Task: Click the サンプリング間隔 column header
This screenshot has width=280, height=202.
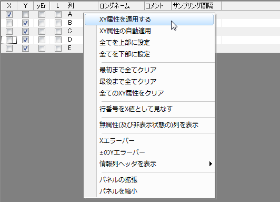Action: 196,6
